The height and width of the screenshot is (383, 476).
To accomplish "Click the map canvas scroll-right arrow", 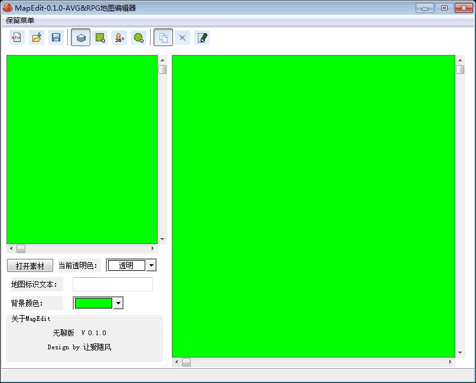I will click(450, 362).
